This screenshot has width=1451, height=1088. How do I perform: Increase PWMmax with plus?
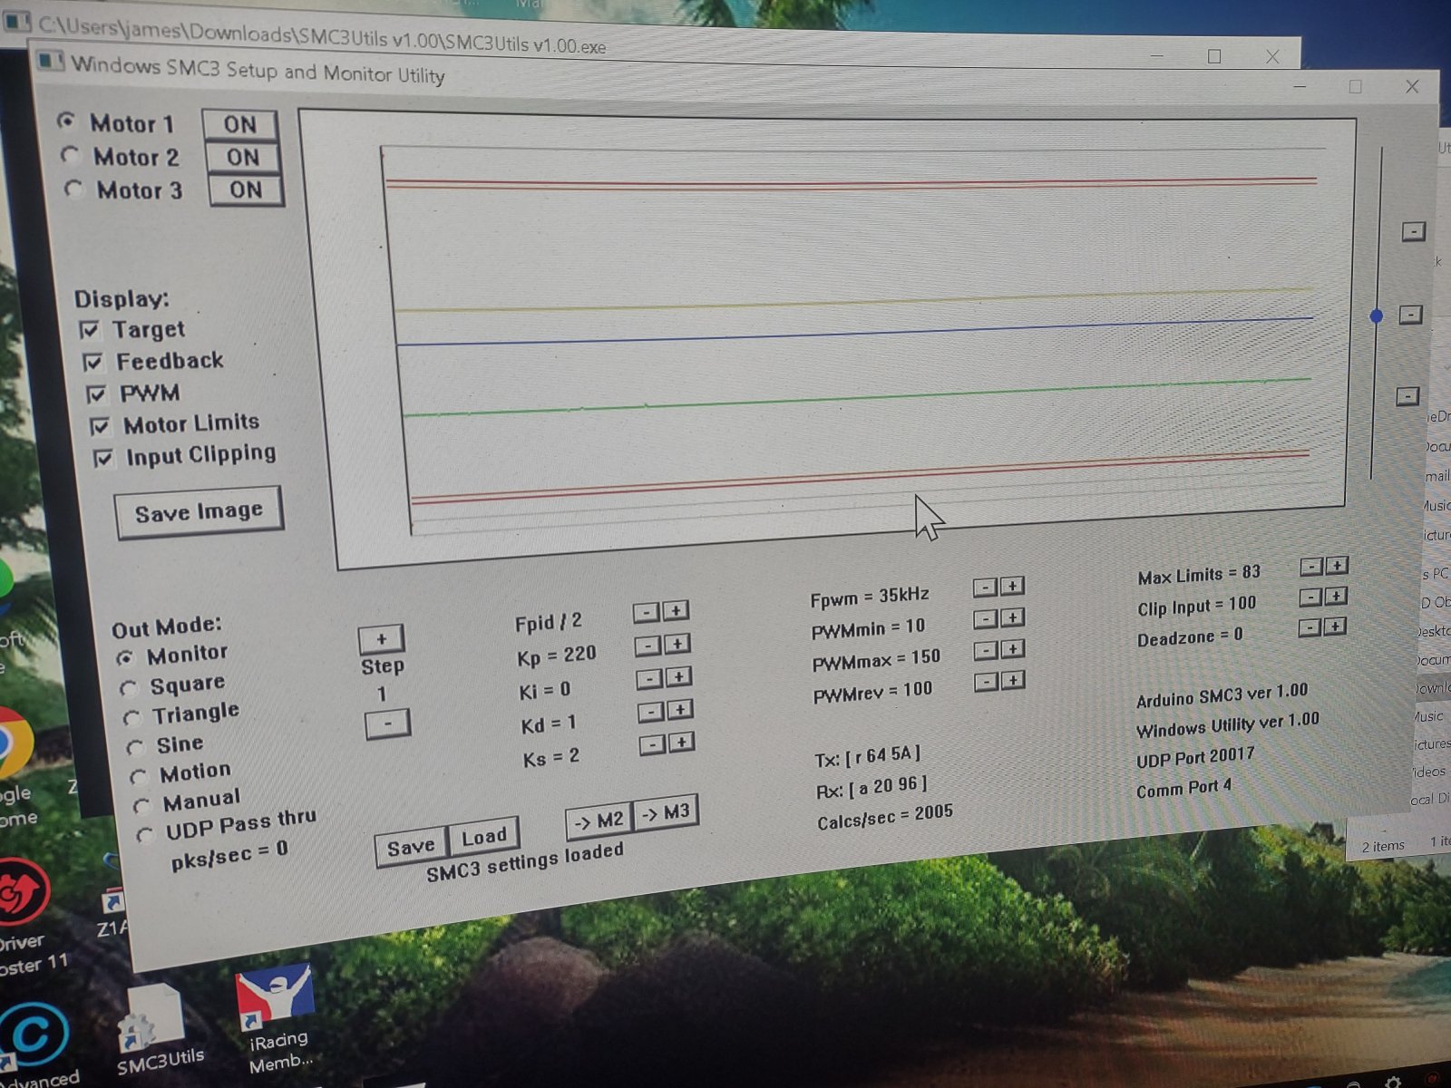pos(1013,648)
